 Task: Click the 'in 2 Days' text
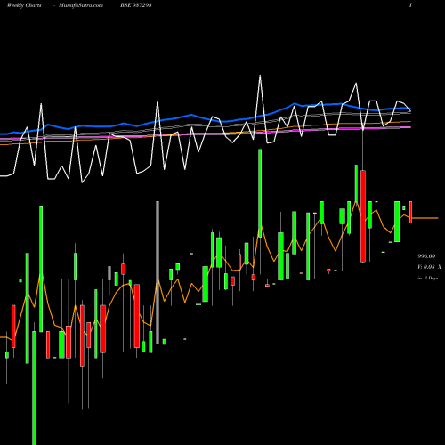pyautogui.click(x=427, y=279)
